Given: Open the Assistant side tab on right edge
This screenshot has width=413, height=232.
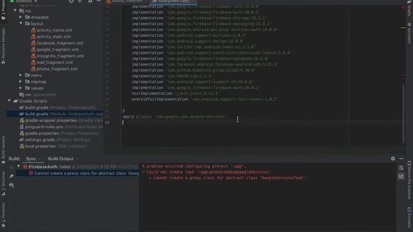Looking at the screenshot, I should pyautogui.click(x=409, y=34).
